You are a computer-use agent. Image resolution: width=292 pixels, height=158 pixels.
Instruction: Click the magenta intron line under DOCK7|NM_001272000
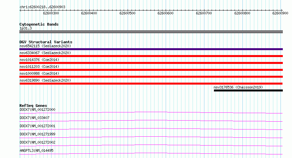click(x=151, y=112)
